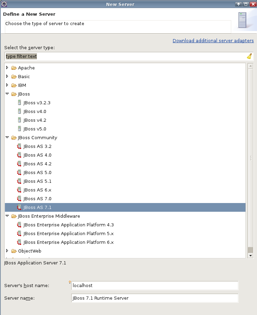
Task: Click the icon beside JBoss AS 4.0
Action: coord(19,155)
